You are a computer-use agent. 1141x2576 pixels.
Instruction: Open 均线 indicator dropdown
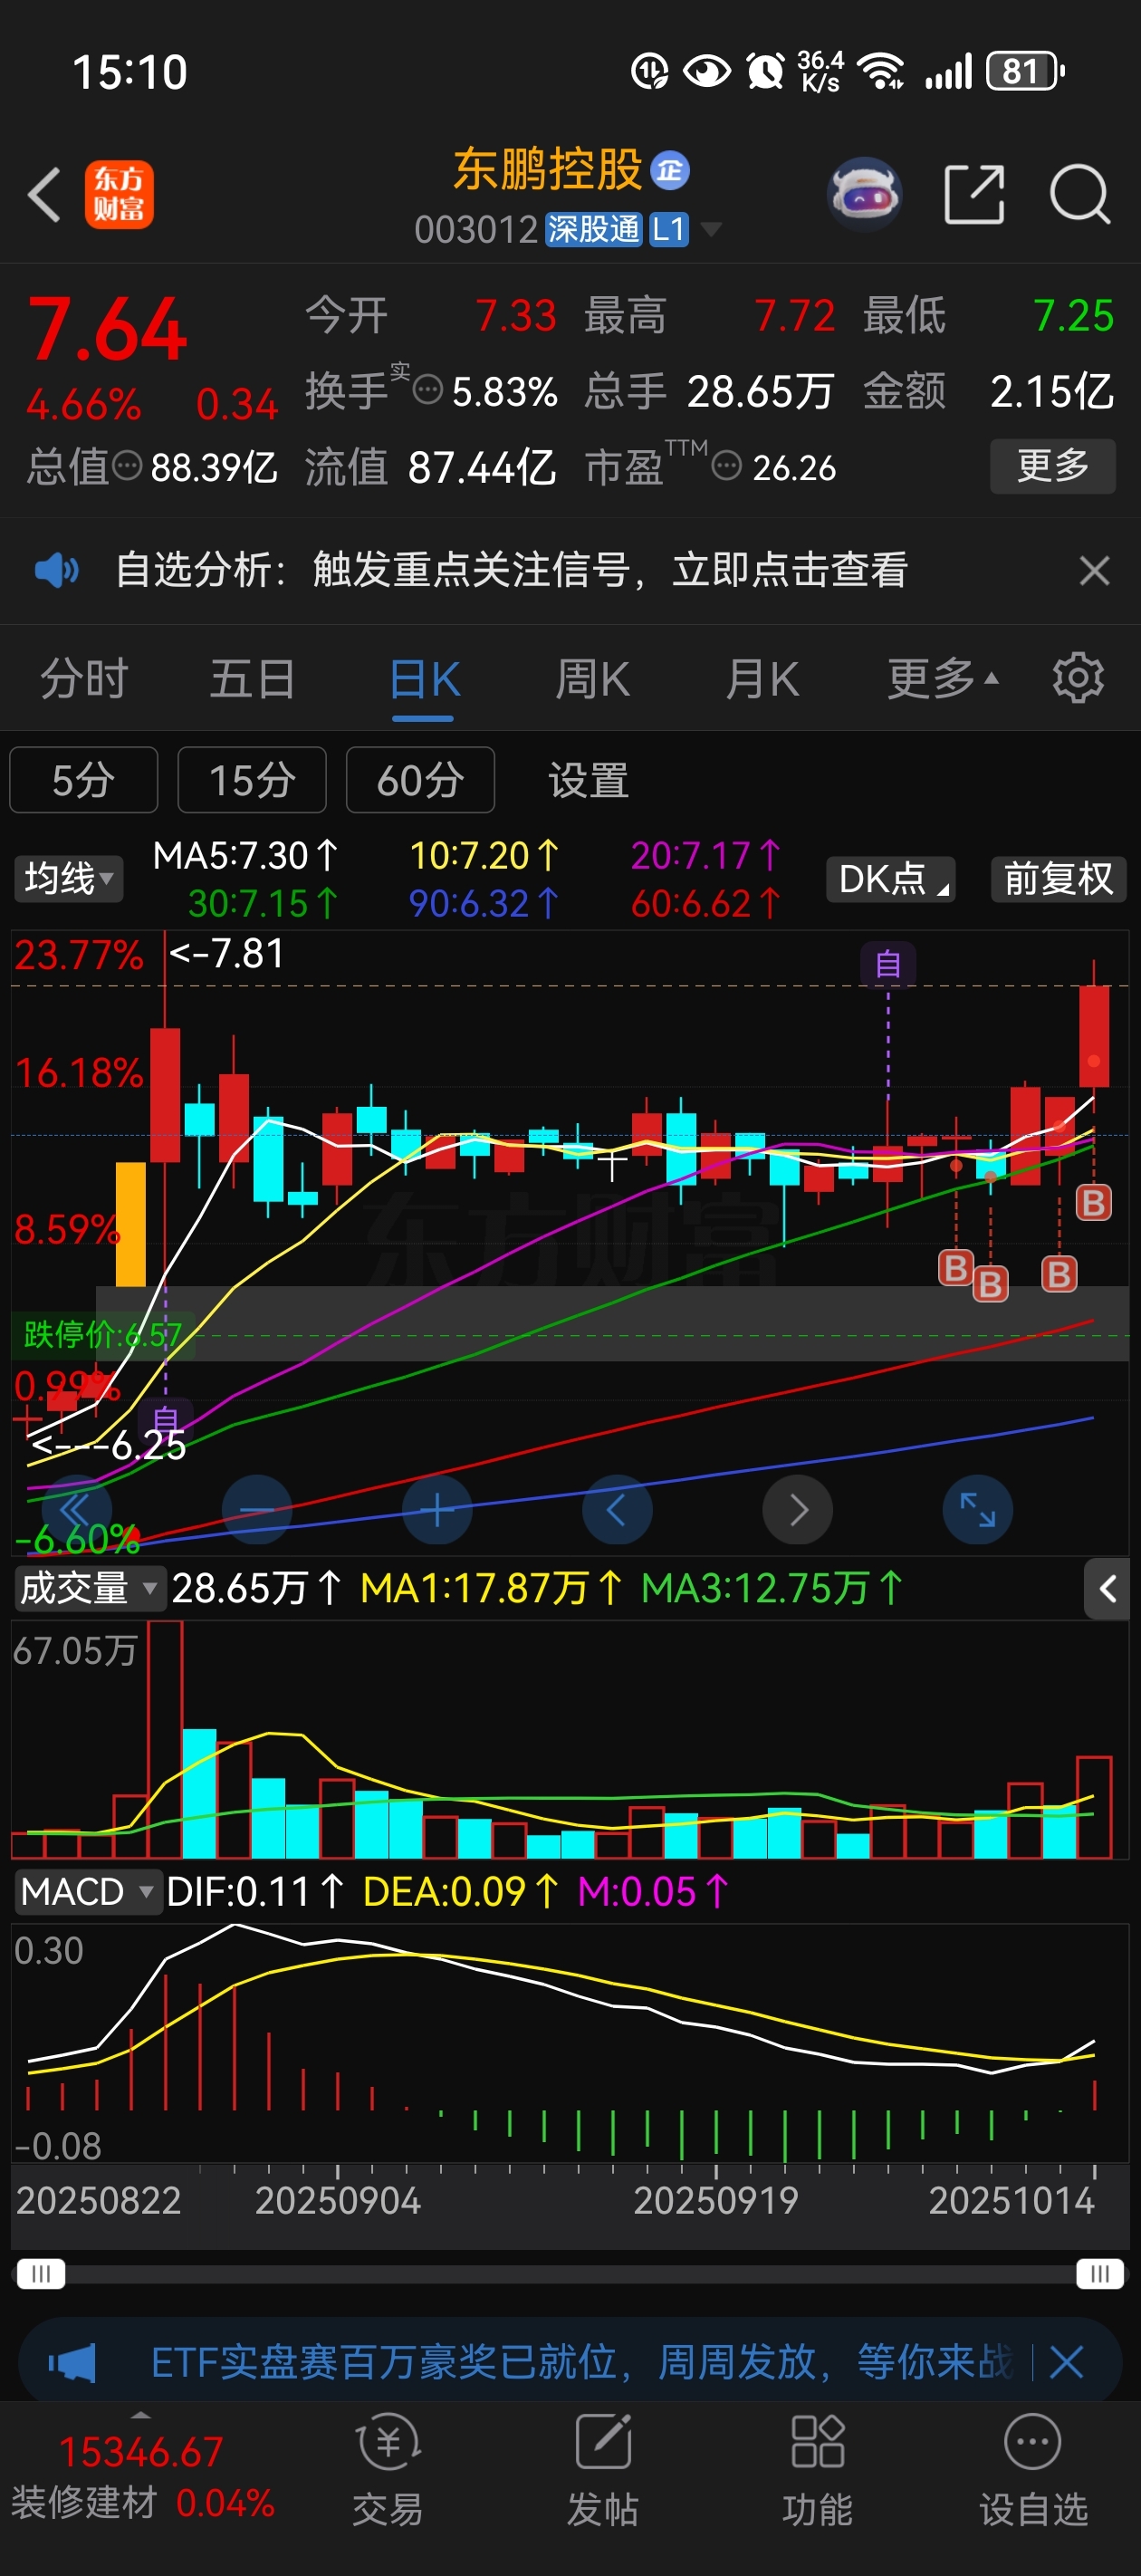tap(68, 879)
